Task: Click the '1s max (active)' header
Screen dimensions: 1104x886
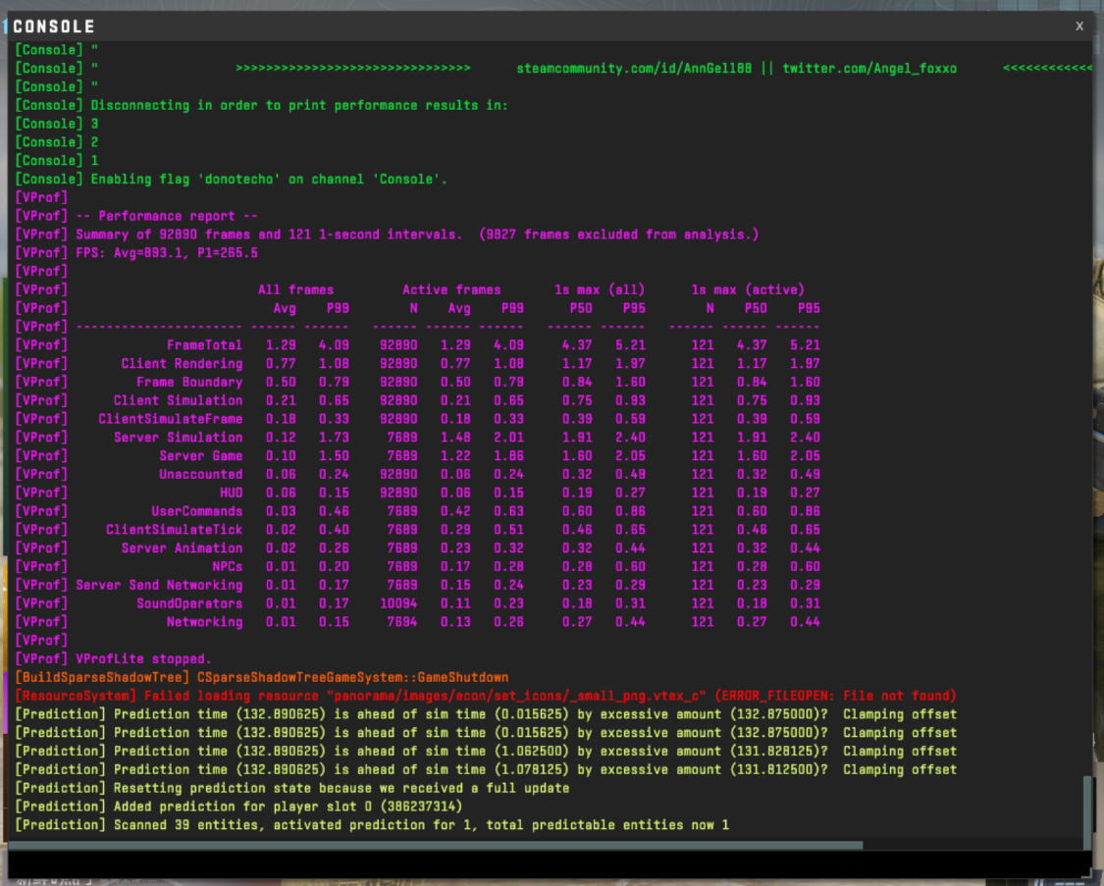Action: [x=747, y=290]
